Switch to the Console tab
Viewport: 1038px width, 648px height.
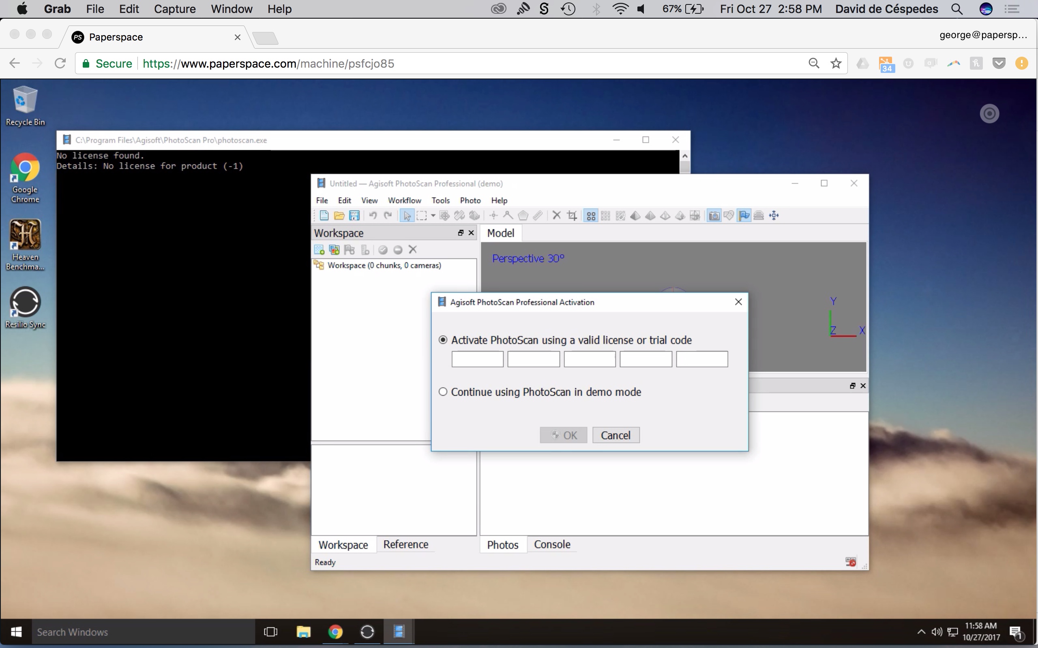coord(552,544)
